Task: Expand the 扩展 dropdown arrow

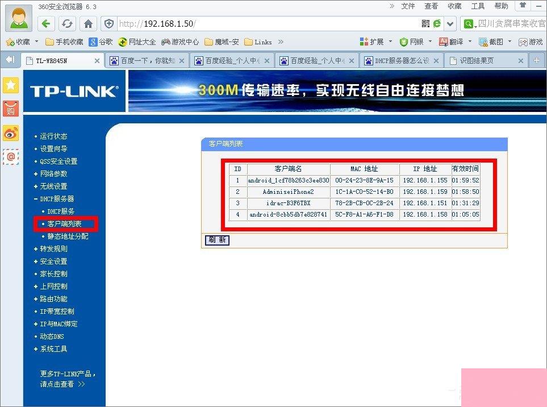Action: (x=391, y=41)
